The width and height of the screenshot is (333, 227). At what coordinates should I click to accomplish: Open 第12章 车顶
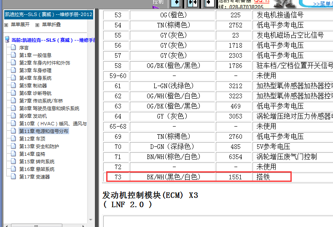click(x=32, y=139)
